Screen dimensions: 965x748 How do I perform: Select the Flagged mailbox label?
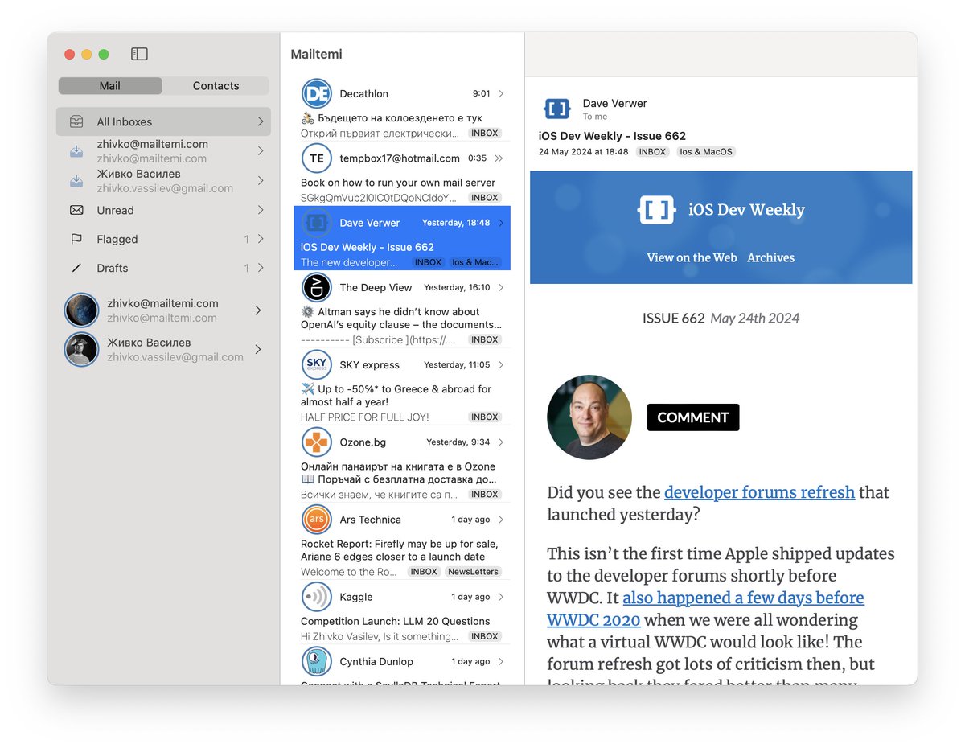117,239
